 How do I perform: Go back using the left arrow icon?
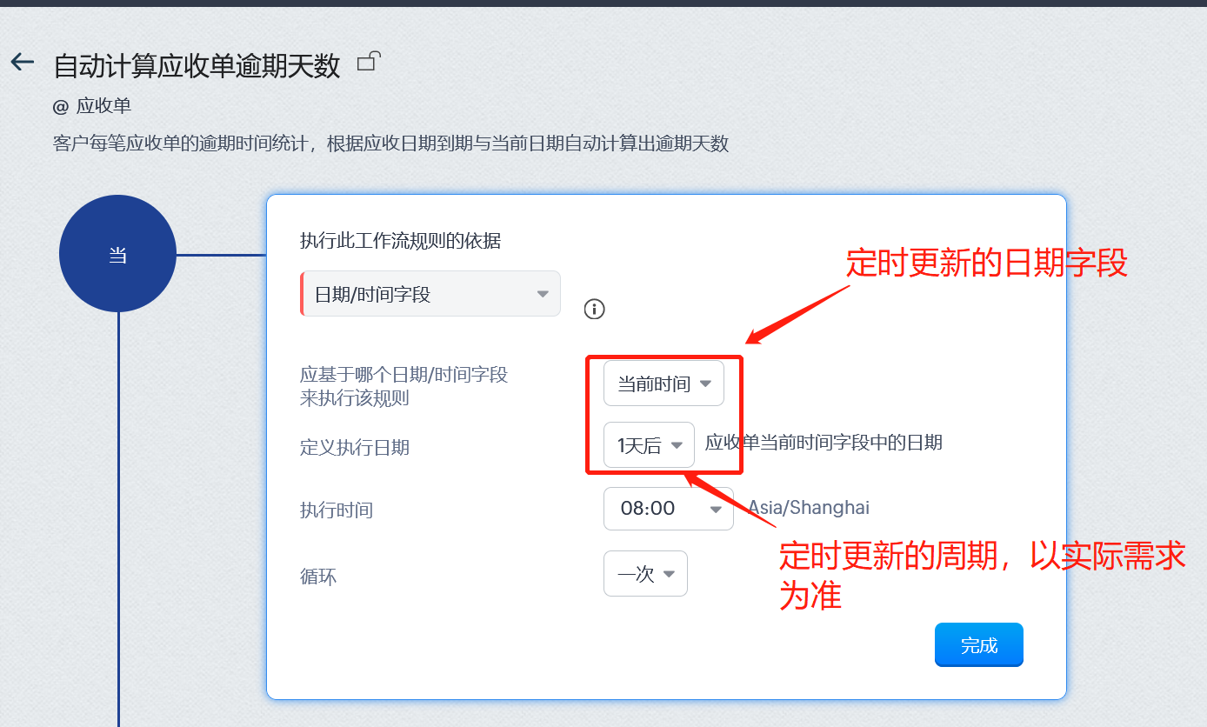pyautogui.click(x=22, y=62)
